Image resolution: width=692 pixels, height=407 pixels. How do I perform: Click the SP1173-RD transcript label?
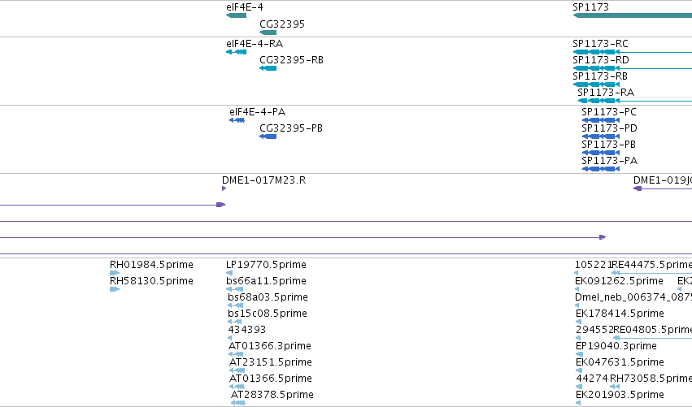pyautogui.click(x=601, y=60)
